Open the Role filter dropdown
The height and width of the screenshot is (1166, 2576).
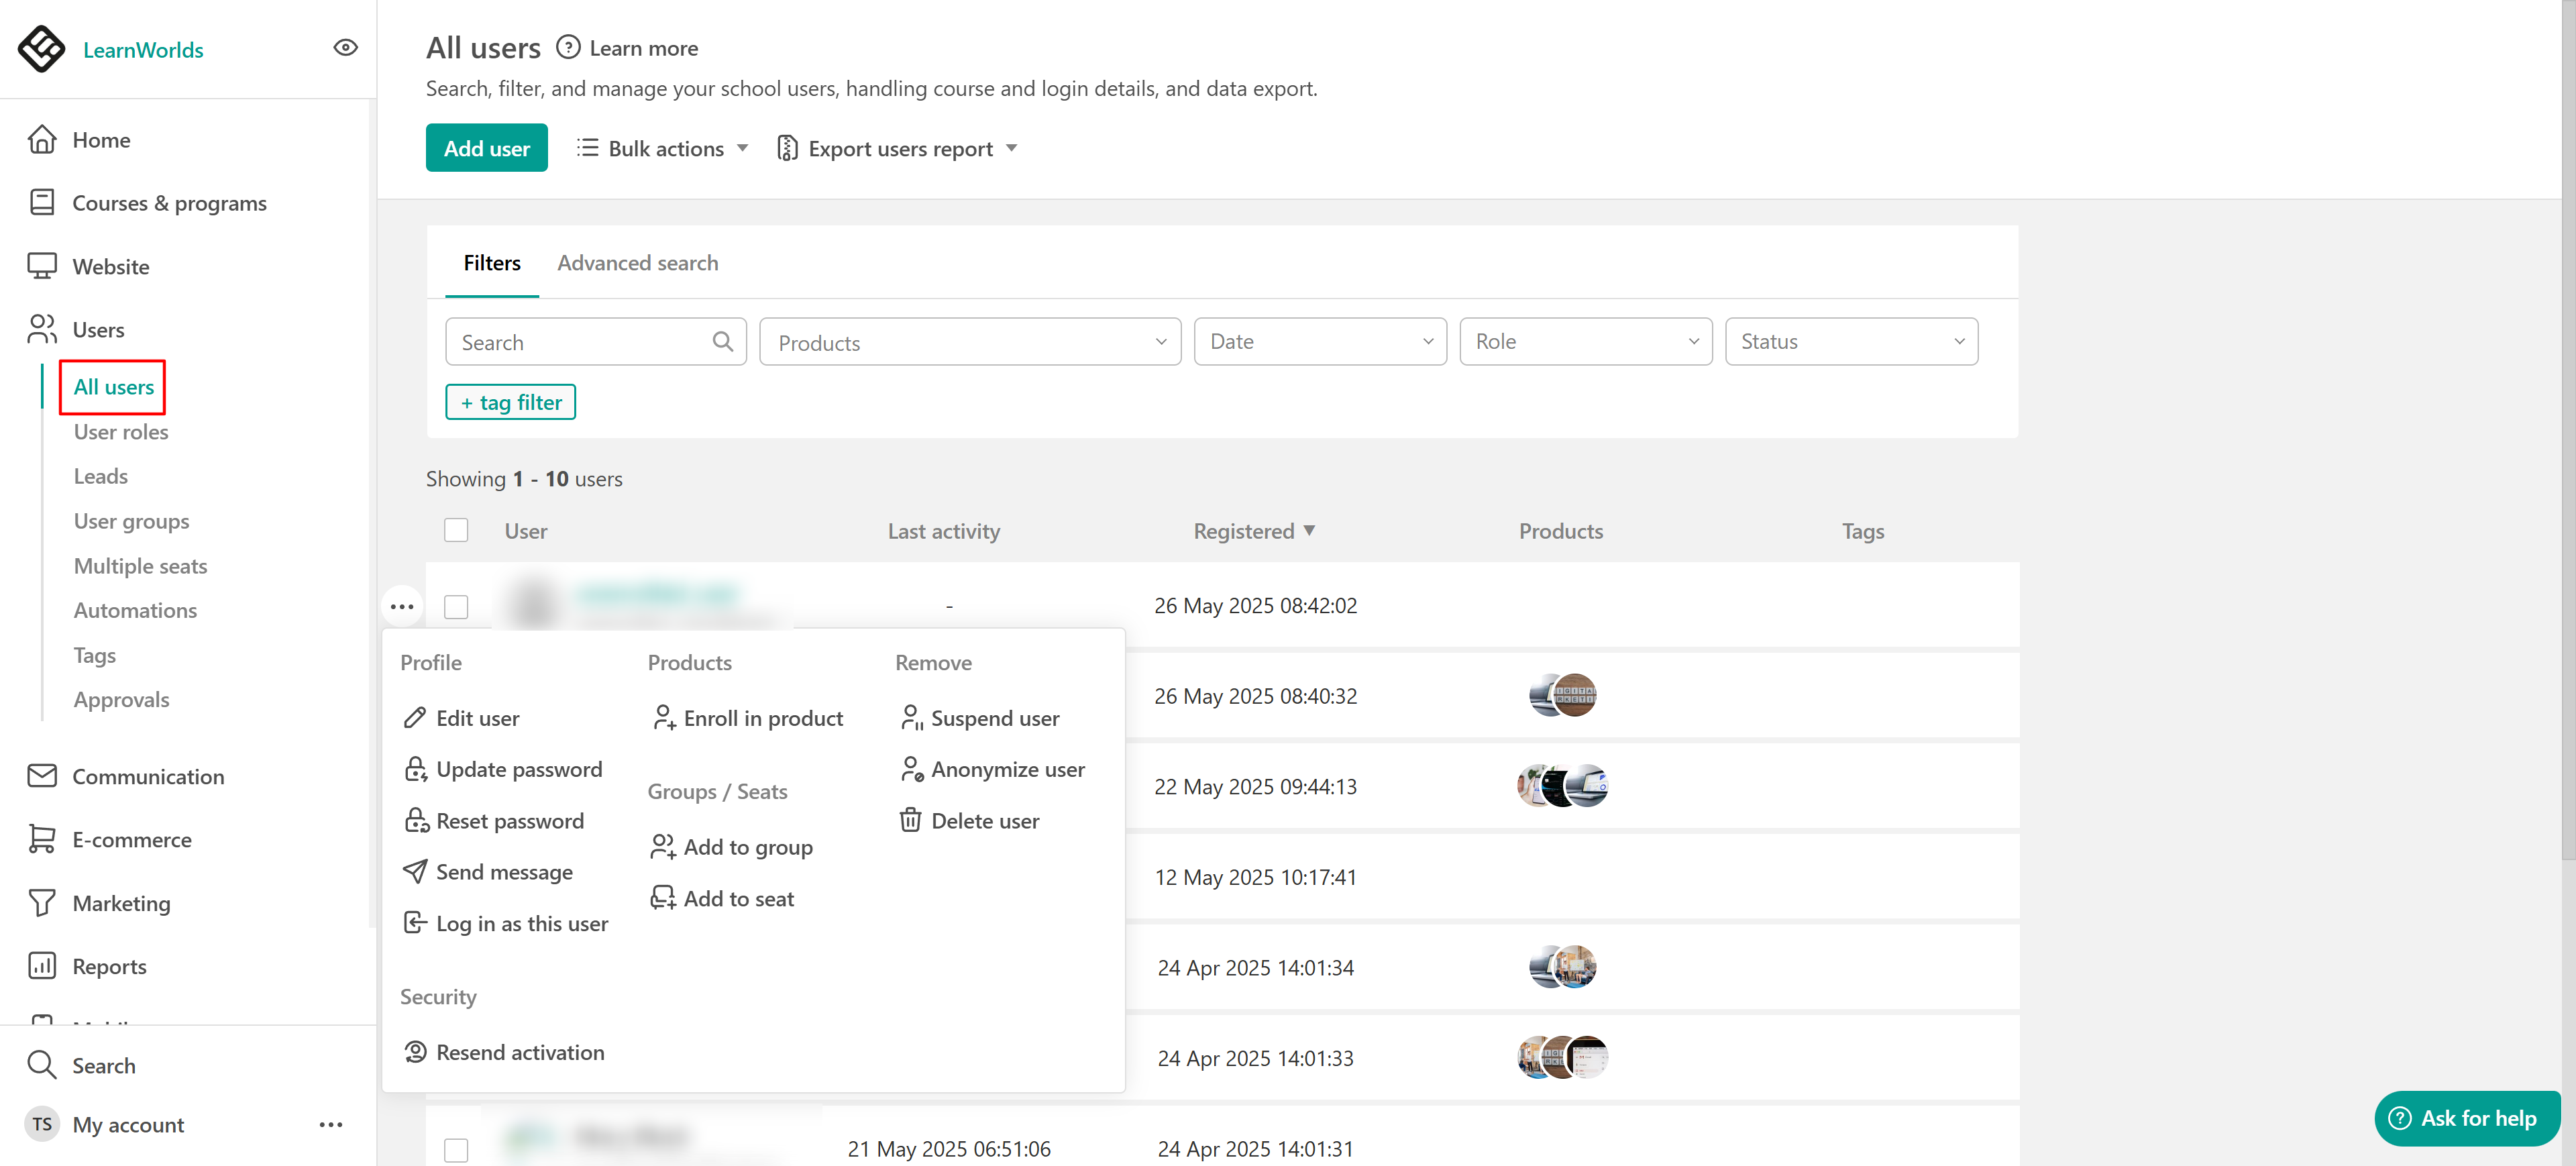click(1585, 342)
